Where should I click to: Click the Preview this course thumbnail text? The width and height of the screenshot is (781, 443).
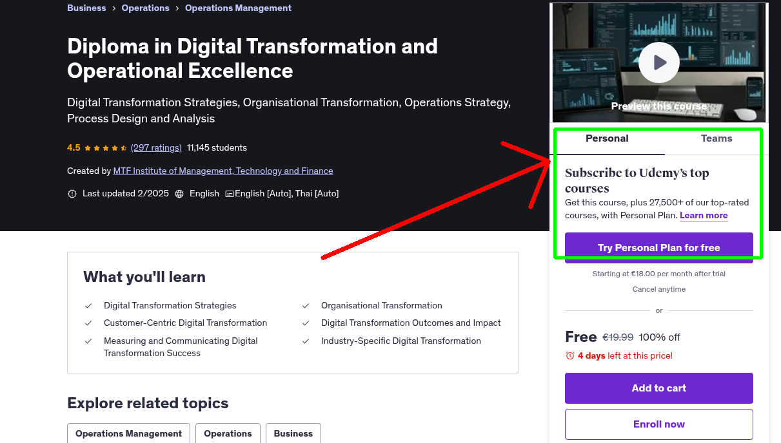[659, 106]
